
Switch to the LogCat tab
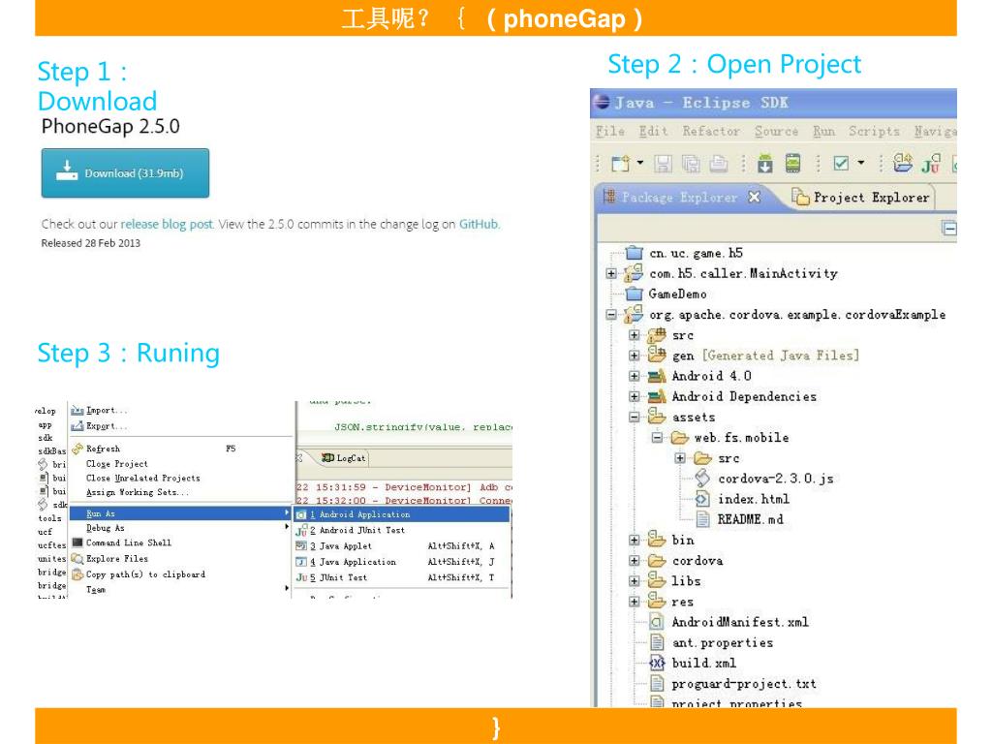pyautogui.click(x=344, y=458)
